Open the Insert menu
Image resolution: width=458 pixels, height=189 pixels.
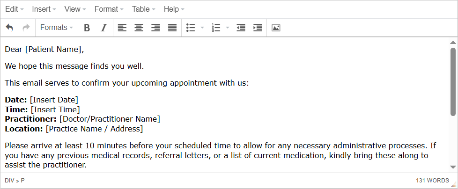[44, 9]
